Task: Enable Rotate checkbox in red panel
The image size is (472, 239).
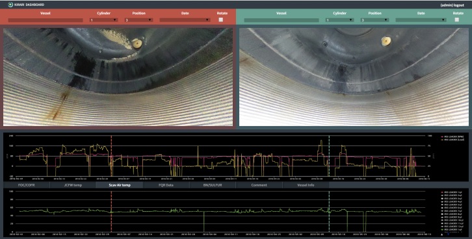Action: click(221, 19)
